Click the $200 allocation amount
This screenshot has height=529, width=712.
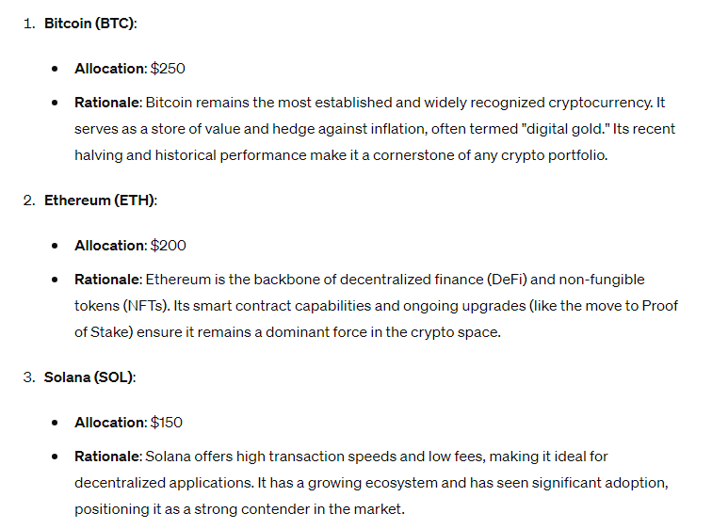pyautogui.click(x=169, y=245)
